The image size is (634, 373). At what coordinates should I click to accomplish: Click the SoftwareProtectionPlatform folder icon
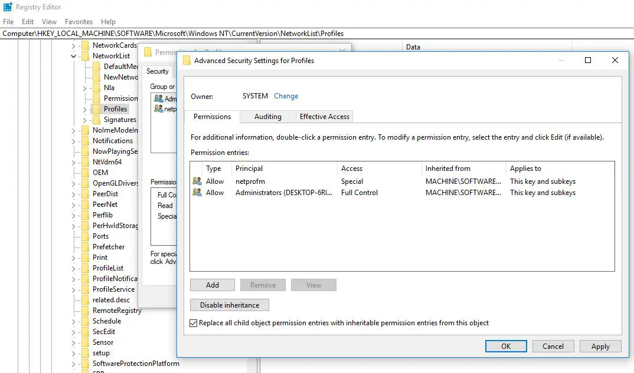pyautogui.click(x=85, y=364)
